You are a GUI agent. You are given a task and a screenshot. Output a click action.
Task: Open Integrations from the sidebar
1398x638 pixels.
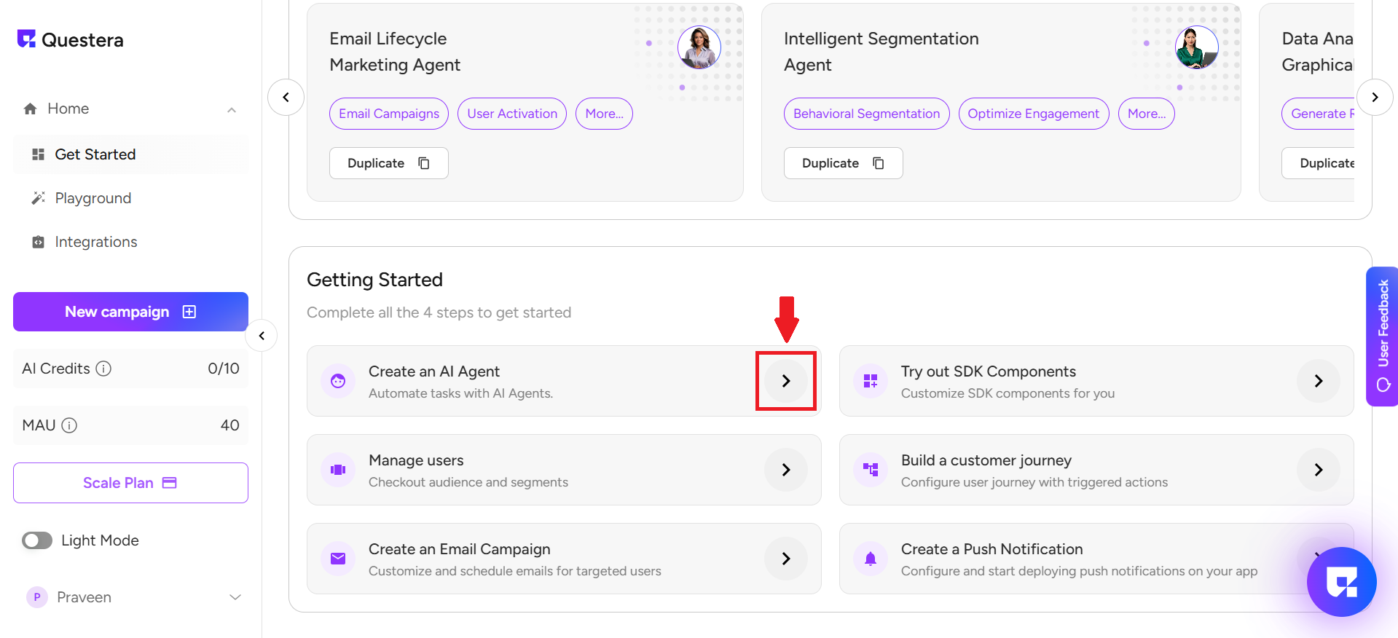pyautogui.click(x=95, y=242)
